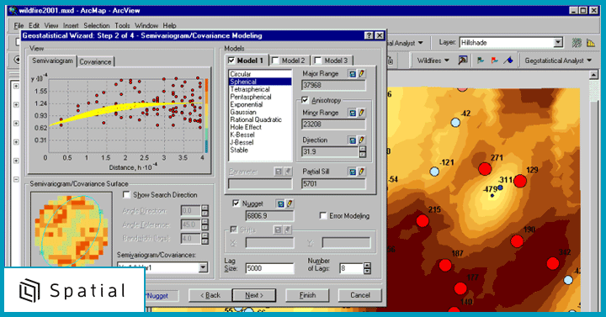This screenshot has width=606, height=317.
Task: Click the semivariogram surface color map
Action: (71, 230)
